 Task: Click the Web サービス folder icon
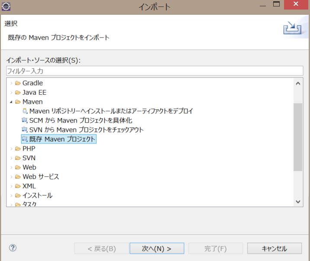(x=18, y=177)
